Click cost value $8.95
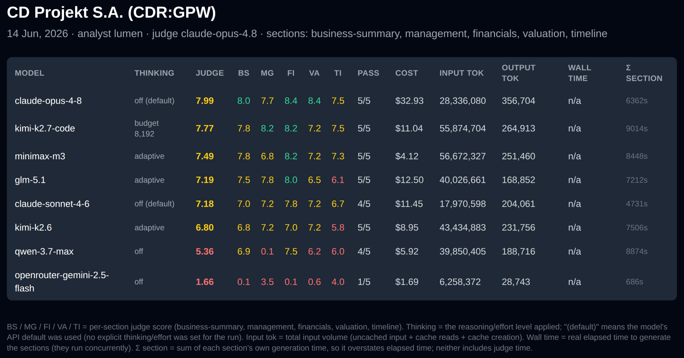Image resolution: width=684 pixels, height=358 pixels. click(407, 227)
